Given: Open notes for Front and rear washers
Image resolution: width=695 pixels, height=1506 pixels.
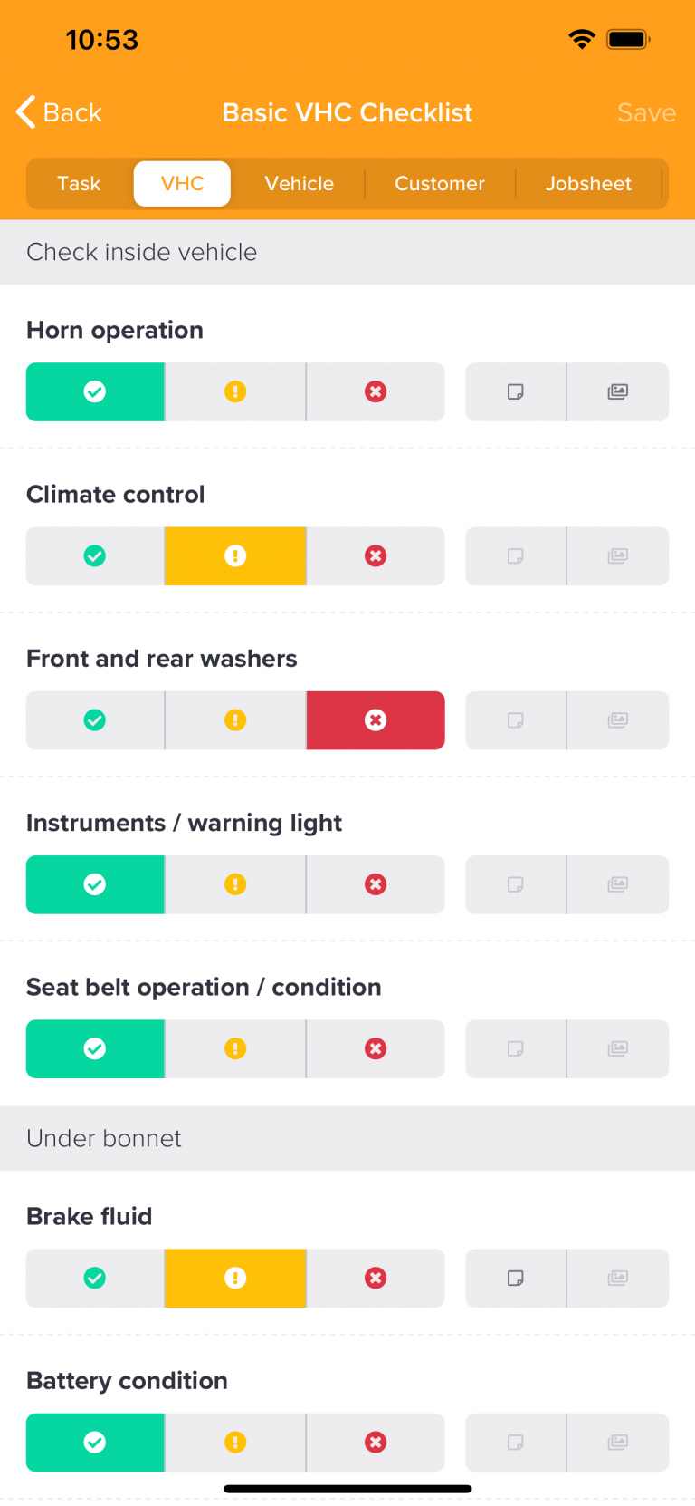Looking at the screenshot, I should (515, 719).
